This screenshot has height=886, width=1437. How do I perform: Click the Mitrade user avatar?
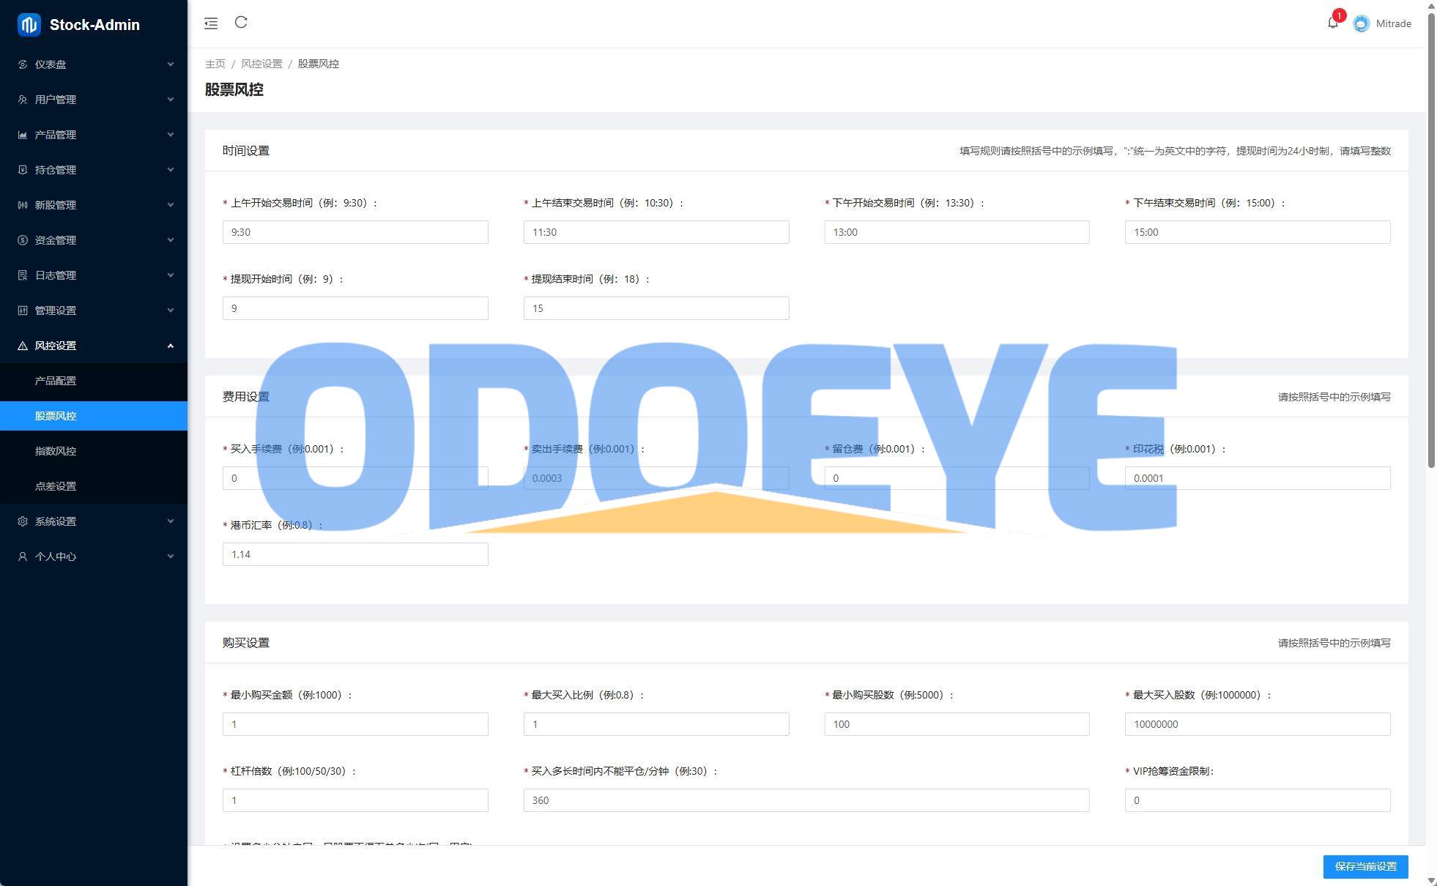coord(1361,23)
